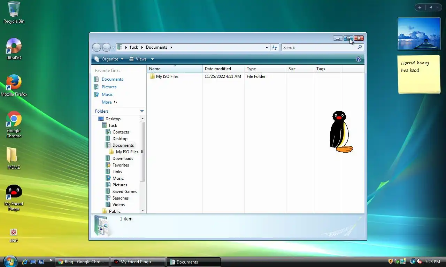The image size is (446, 267).
Task: Click into the Search input field
Action: pyautogui.click(x=319, y=47)
